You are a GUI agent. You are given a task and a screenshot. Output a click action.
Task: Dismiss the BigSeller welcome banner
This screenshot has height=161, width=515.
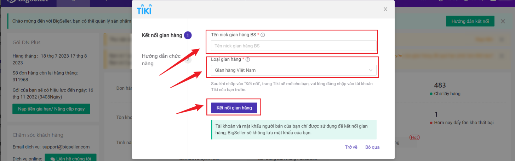[x=503, y=21]
